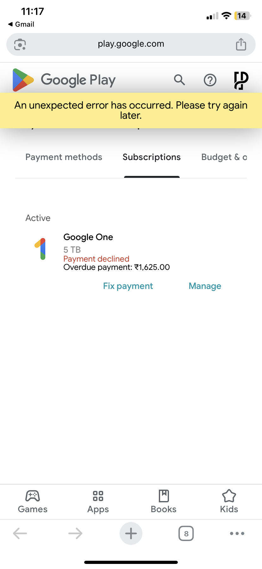Open a new browser tab
The width and height of the screenshot is (262, 569).
pyautogui.click(x=131, y=533)
